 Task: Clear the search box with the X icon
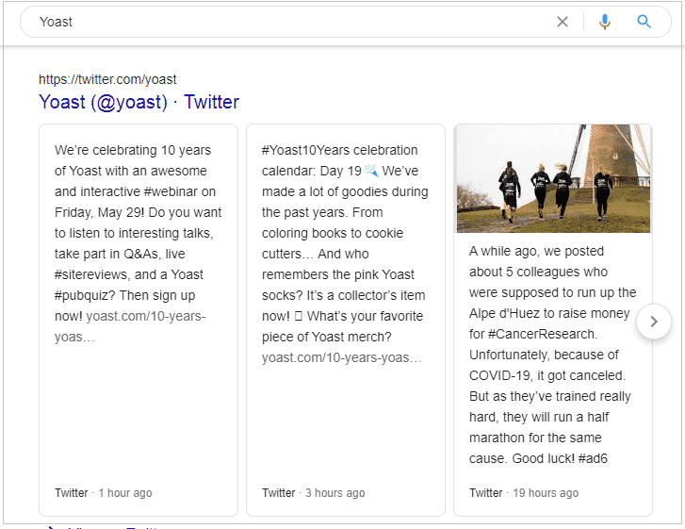point(563,22)
